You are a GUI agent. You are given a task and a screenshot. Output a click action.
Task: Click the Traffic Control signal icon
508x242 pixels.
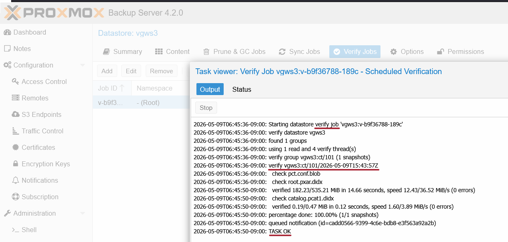point(16,131)
